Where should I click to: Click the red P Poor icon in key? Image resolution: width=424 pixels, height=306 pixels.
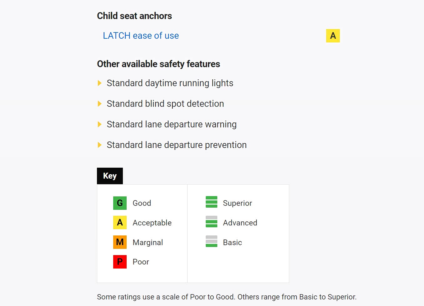pyautogui.click(x=120, y=262)
